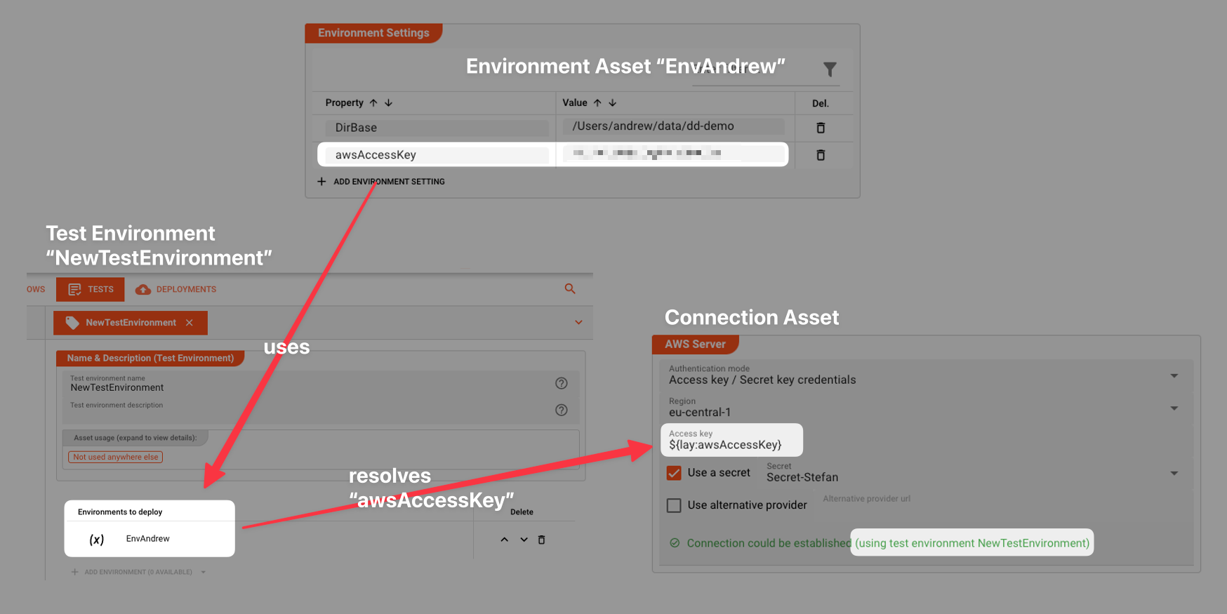Open the Region dropdown
This screenshot has height=614, width=1227.
click(x=1174, y=408)
